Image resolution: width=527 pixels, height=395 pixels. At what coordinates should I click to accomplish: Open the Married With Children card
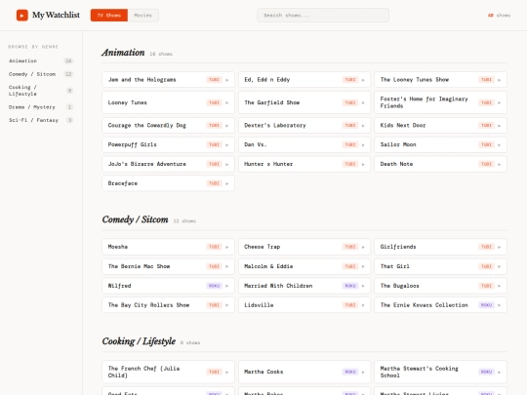click(x=304, y=286)
